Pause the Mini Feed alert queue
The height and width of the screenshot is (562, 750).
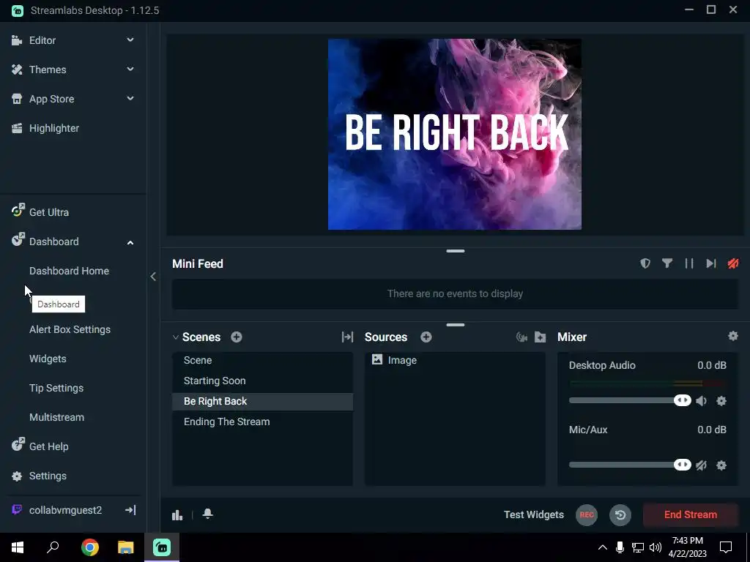click(x=689, y=263)
